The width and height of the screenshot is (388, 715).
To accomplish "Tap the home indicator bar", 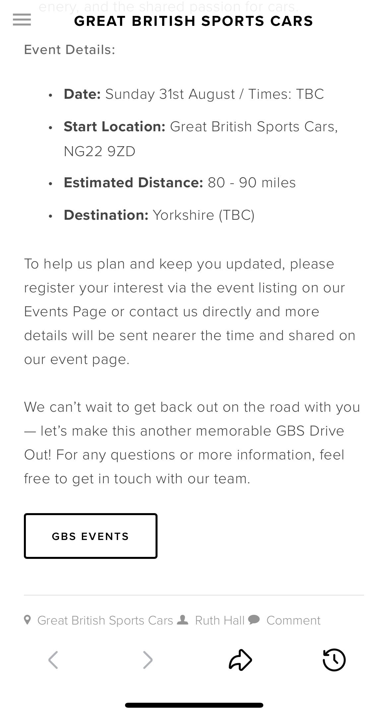I will point(194,705).
